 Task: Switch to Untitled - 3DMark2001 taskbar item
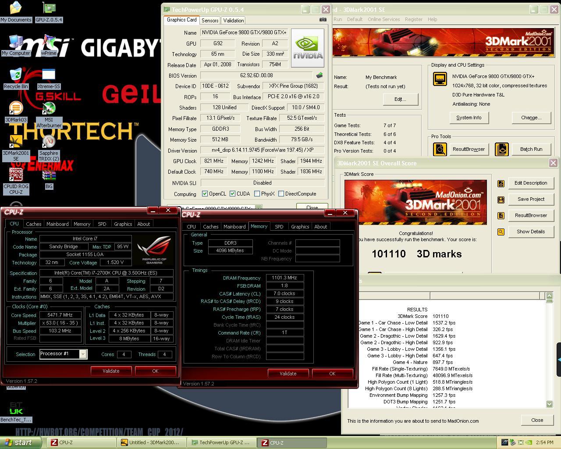click(153, 443)
